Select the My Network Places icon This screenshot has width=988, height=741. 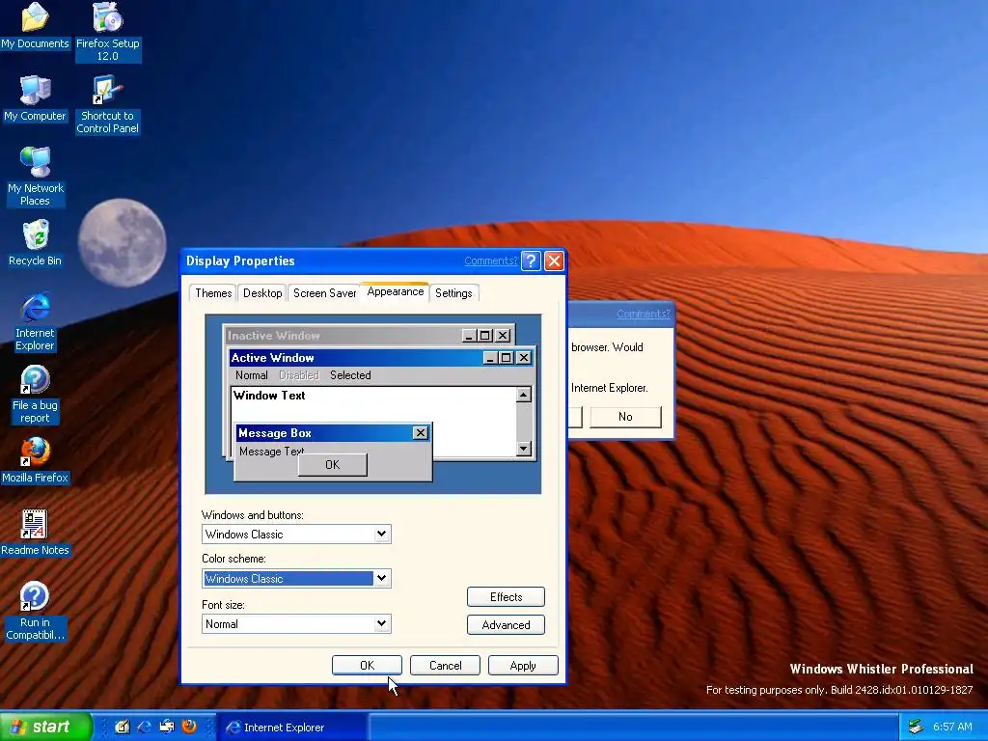pyautogui.click(x=35, y=177)
